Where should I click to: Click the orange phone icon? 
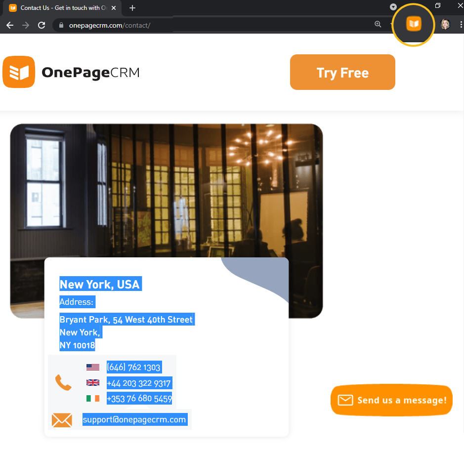click(63, 382)
